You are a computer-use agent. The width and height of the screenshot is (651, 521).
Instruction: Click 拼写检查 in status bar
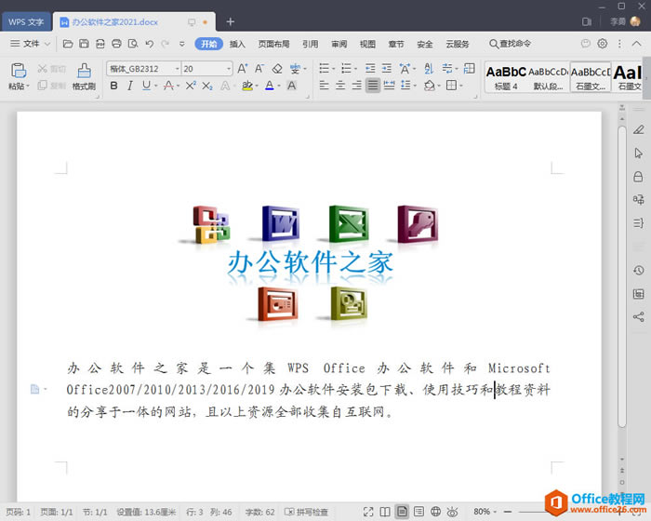pos(306,512)
